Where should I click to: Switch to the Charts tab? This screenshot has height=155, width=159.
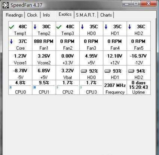click(106, 15)
